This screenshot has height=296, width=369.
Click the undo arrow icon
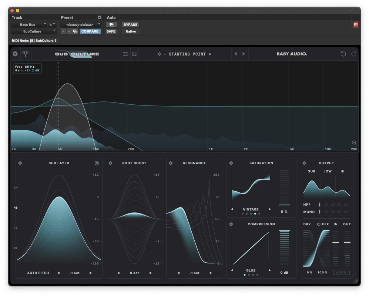343,54
